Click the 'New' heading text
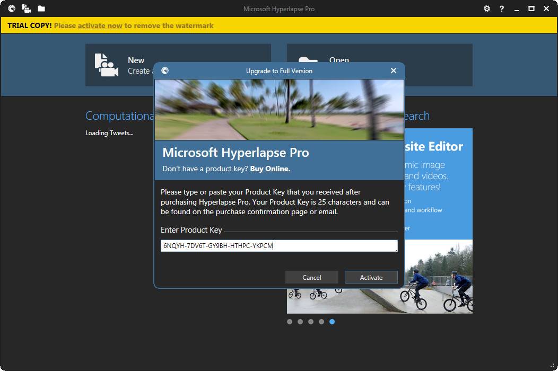This screenshot has height=371, width=558. click(x=136, y=60)
